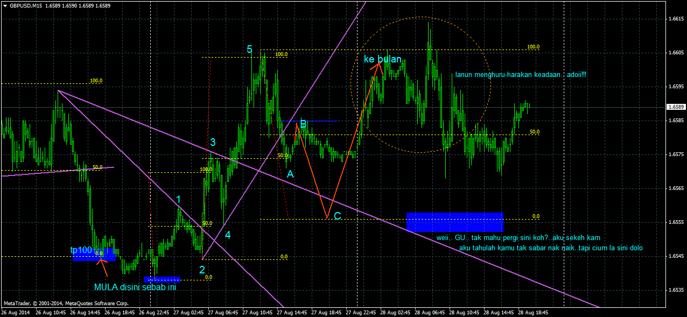Screen dimensions: 687x317
Task: Click time scale label 26 Aug 22:45
Action: tap(155, 312)
